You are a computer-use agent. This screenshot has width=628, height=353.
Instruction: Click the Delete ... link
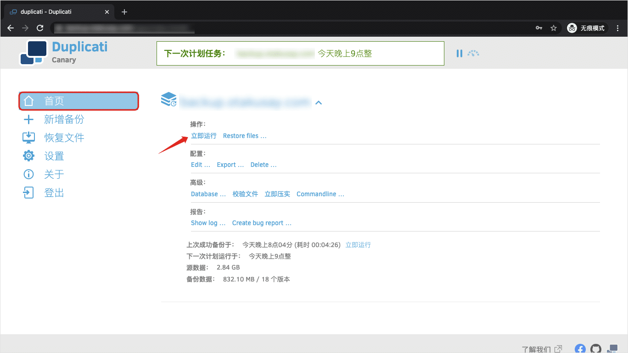click(264, 165)
